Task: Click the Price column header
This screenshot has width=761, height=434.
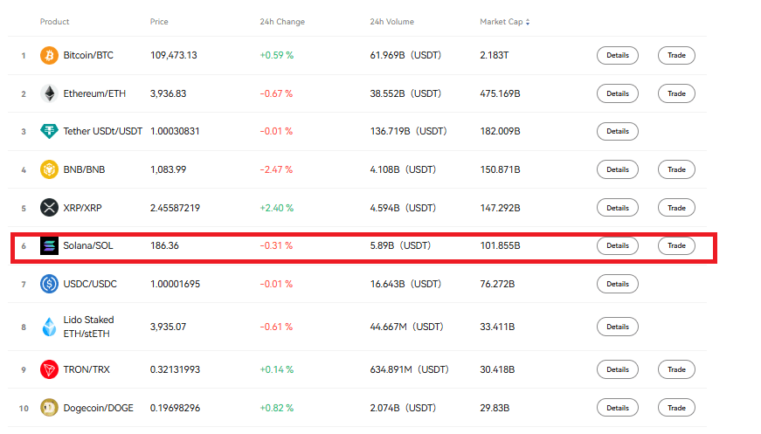Action: (159, 22)
